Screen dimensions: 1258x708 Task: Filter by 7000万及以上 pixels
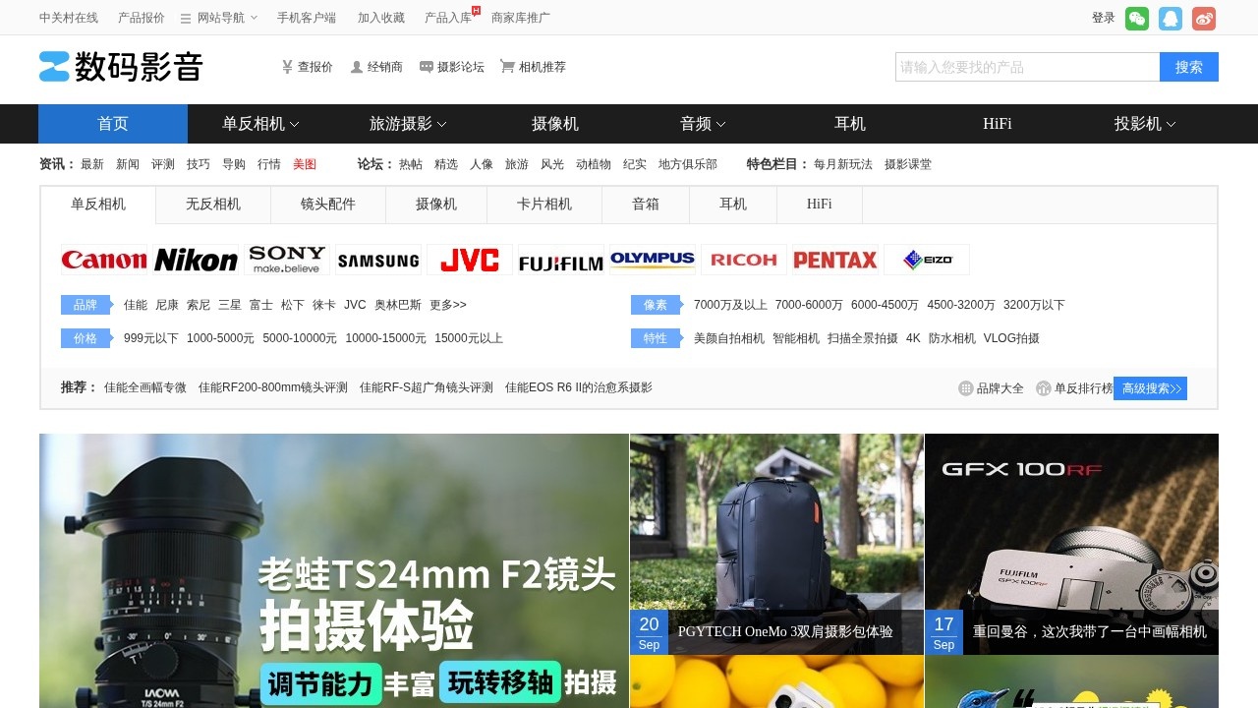click(730, 305)
